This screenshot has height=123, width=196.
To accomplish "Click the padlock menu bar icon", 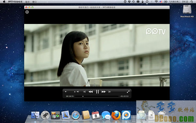I will tap(142, 2).
